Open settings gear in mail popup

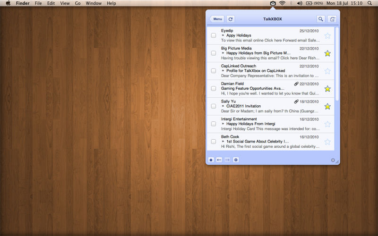236,160
